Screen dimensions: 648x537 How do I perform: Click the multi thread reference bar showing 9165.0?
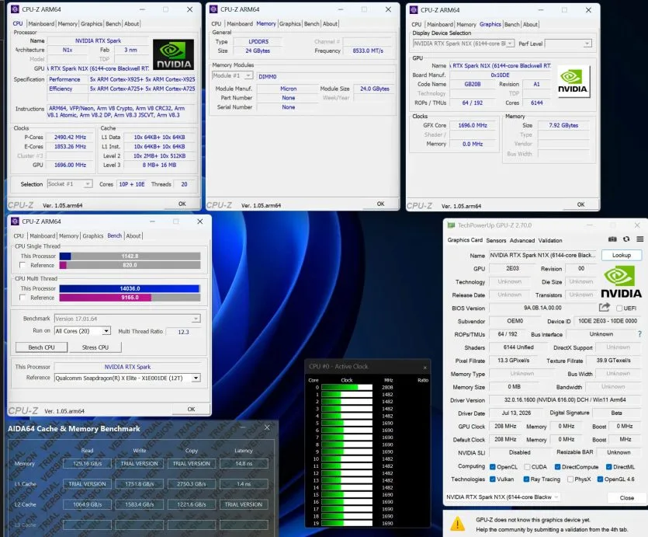coord(130,298)
